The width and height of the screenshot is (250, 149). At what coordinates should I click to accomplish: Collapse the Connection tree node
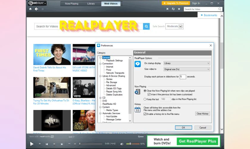[x=100, y=63]
